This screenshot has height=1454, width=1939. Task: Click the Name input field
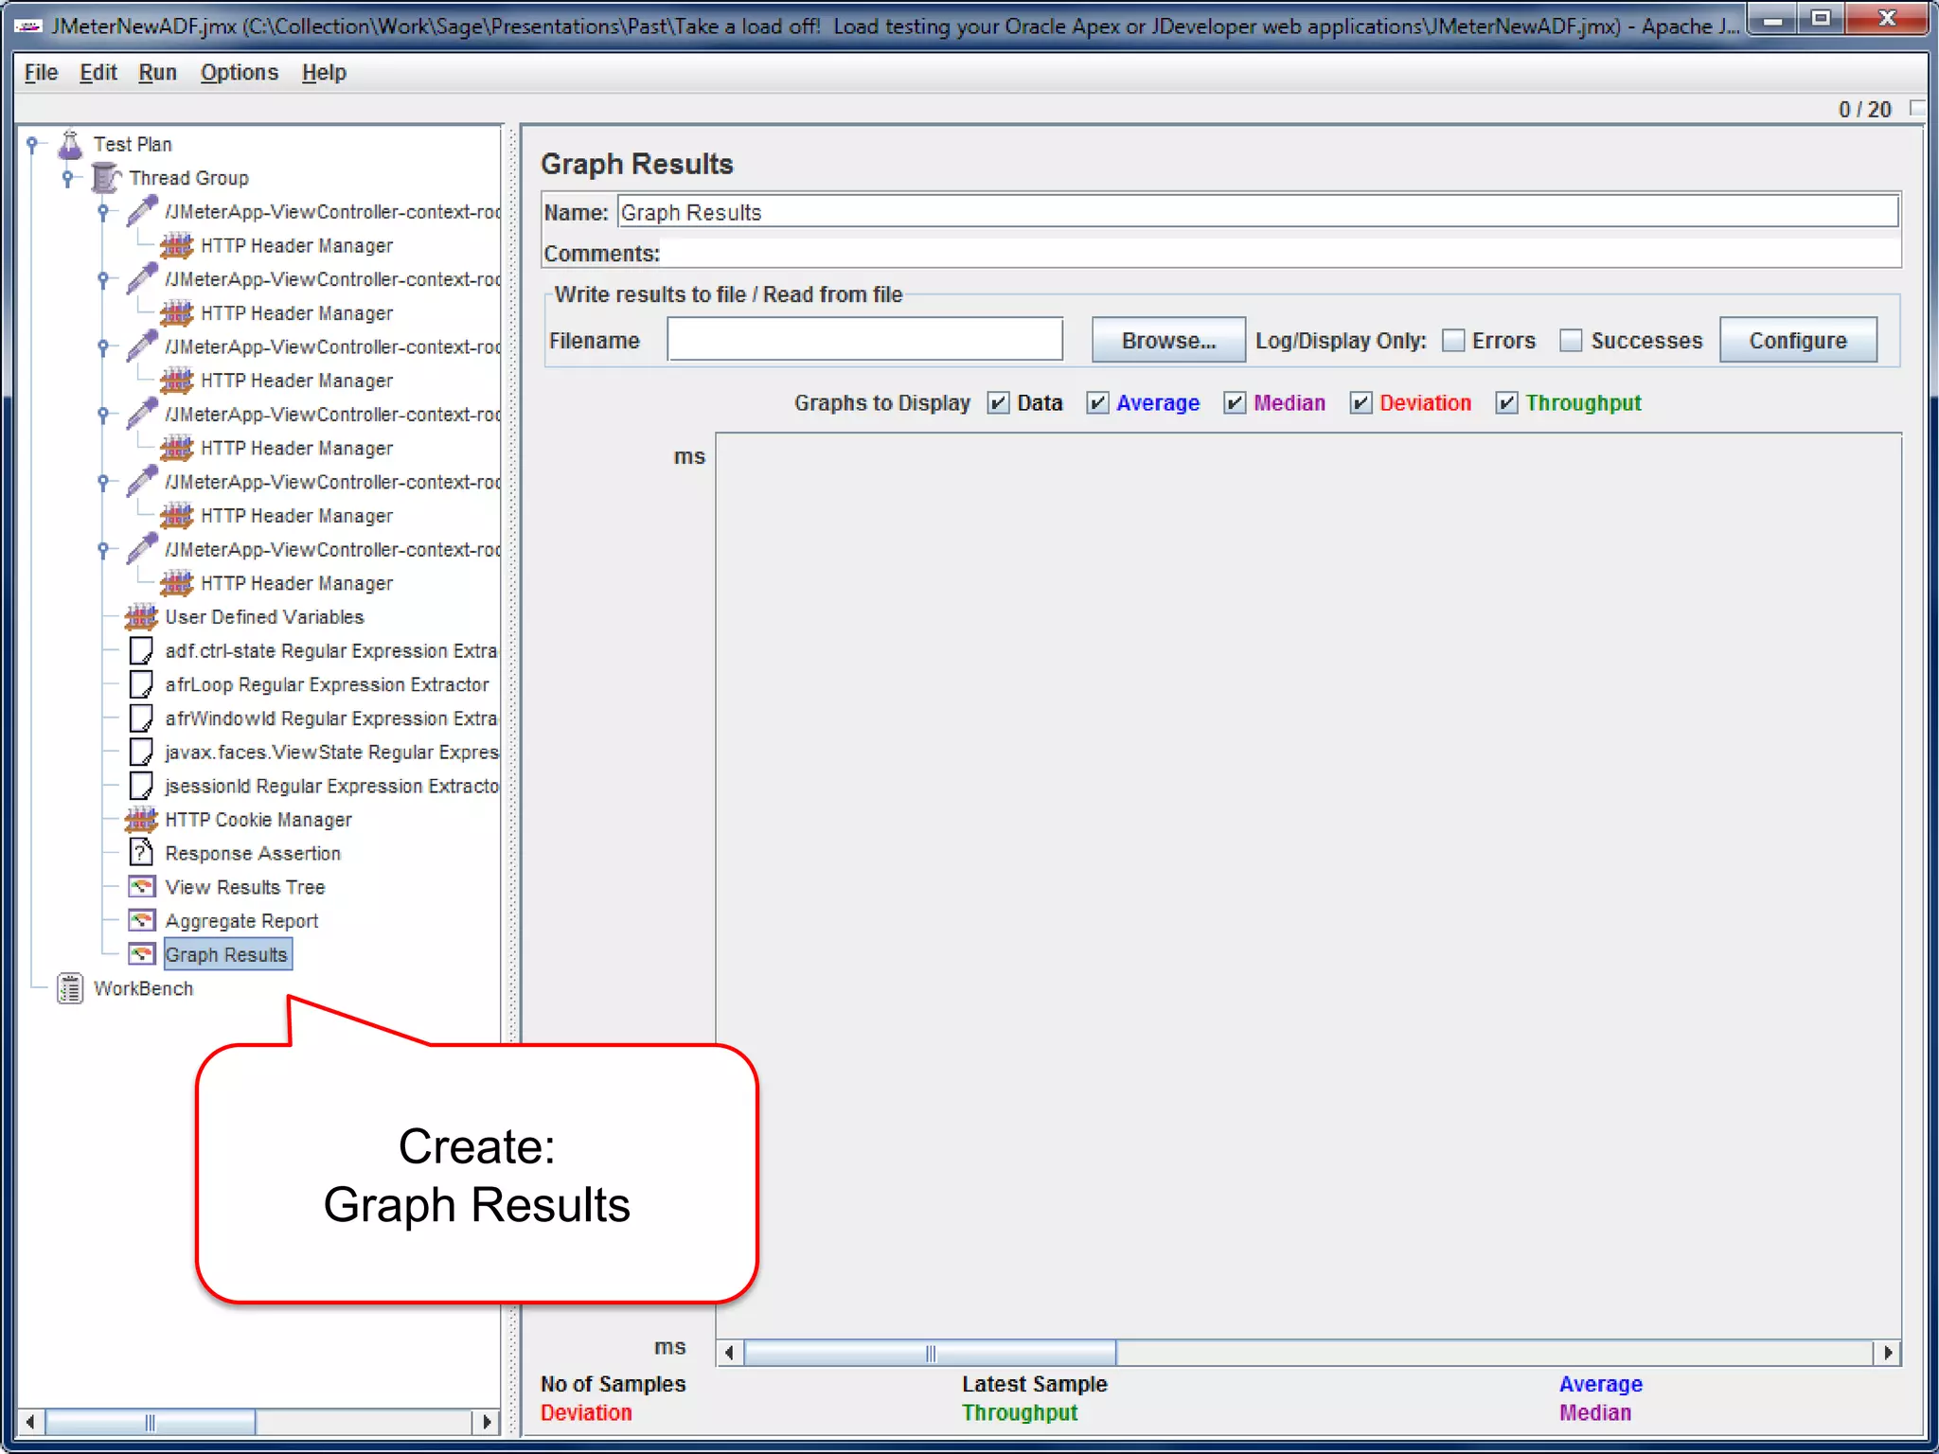(x=1258, y=211)
